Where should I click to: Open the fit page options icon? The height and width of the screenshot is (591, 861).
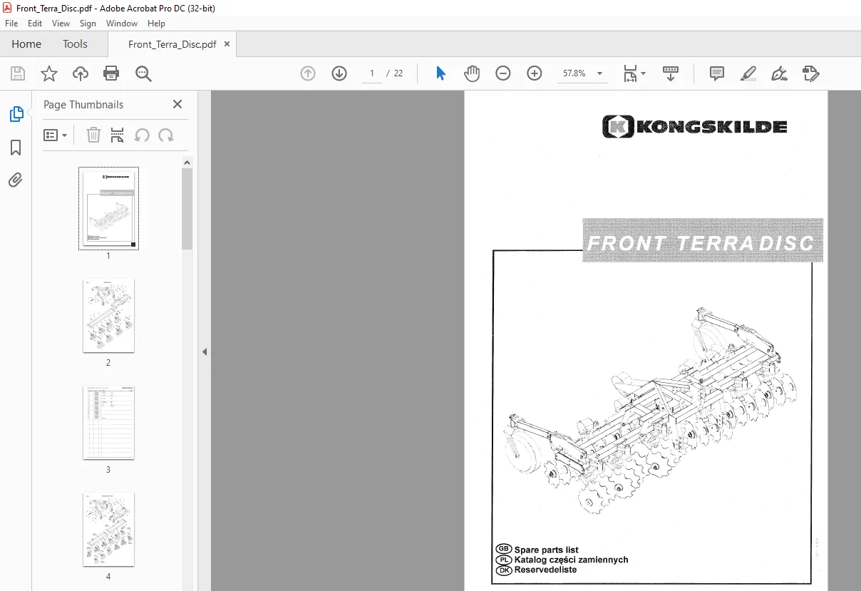tap(634, 73)
